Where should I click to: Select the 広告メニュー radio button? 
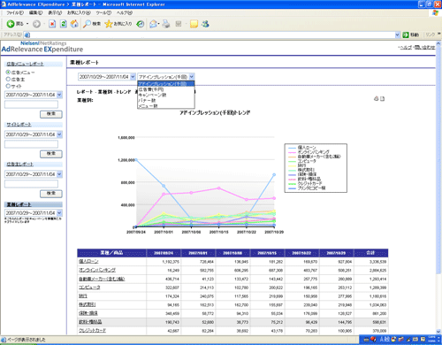coord(8,73)
